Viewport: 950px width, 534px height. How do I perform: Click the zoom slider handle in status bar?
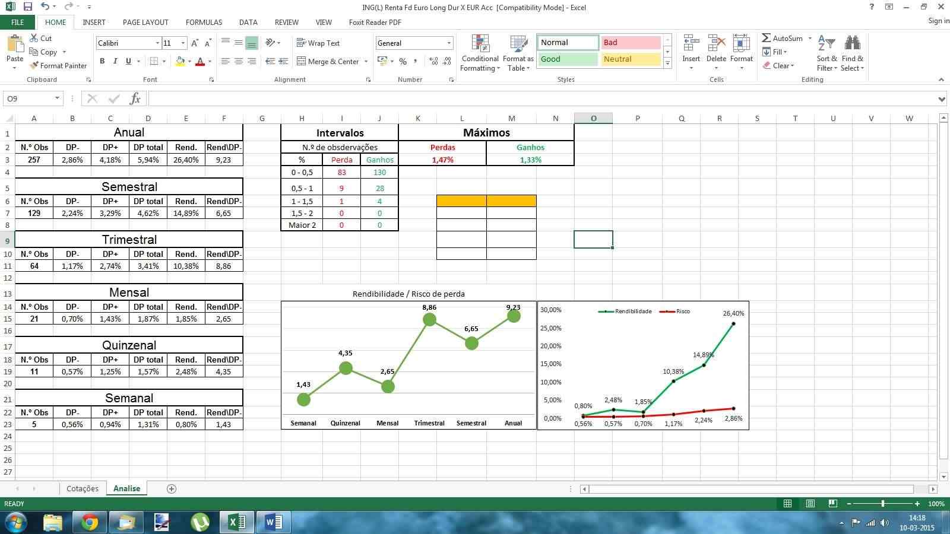click(883, 504)
